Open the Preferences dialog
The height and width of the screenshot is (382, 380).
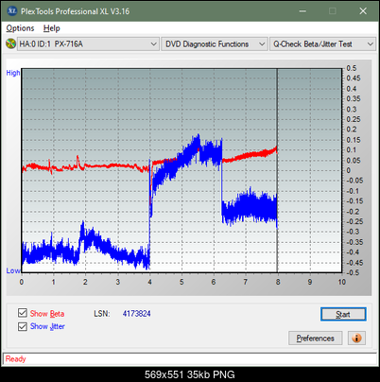tap(315, 339)
